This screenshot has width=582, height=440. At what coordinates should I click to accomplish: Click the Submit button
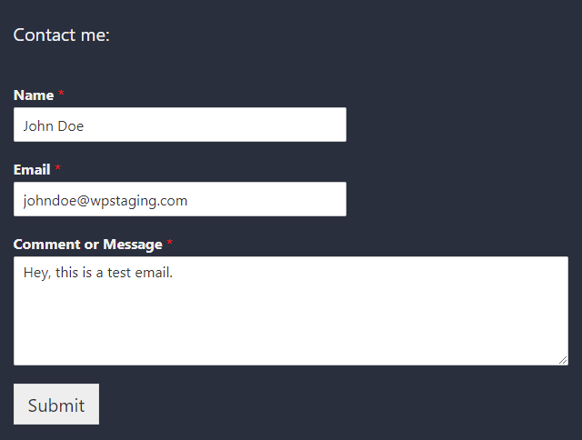click(56, 404)
